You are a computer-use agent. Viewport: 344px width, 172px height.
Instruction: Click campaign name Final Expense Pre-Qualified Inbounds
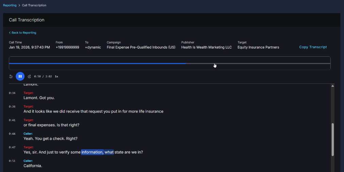click(x=141, y=47)
